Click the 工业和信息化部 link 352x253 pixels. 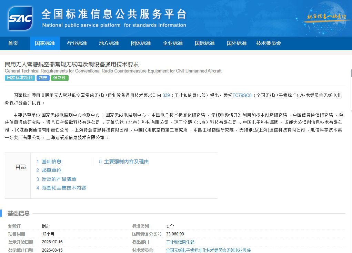click(180, 242)
